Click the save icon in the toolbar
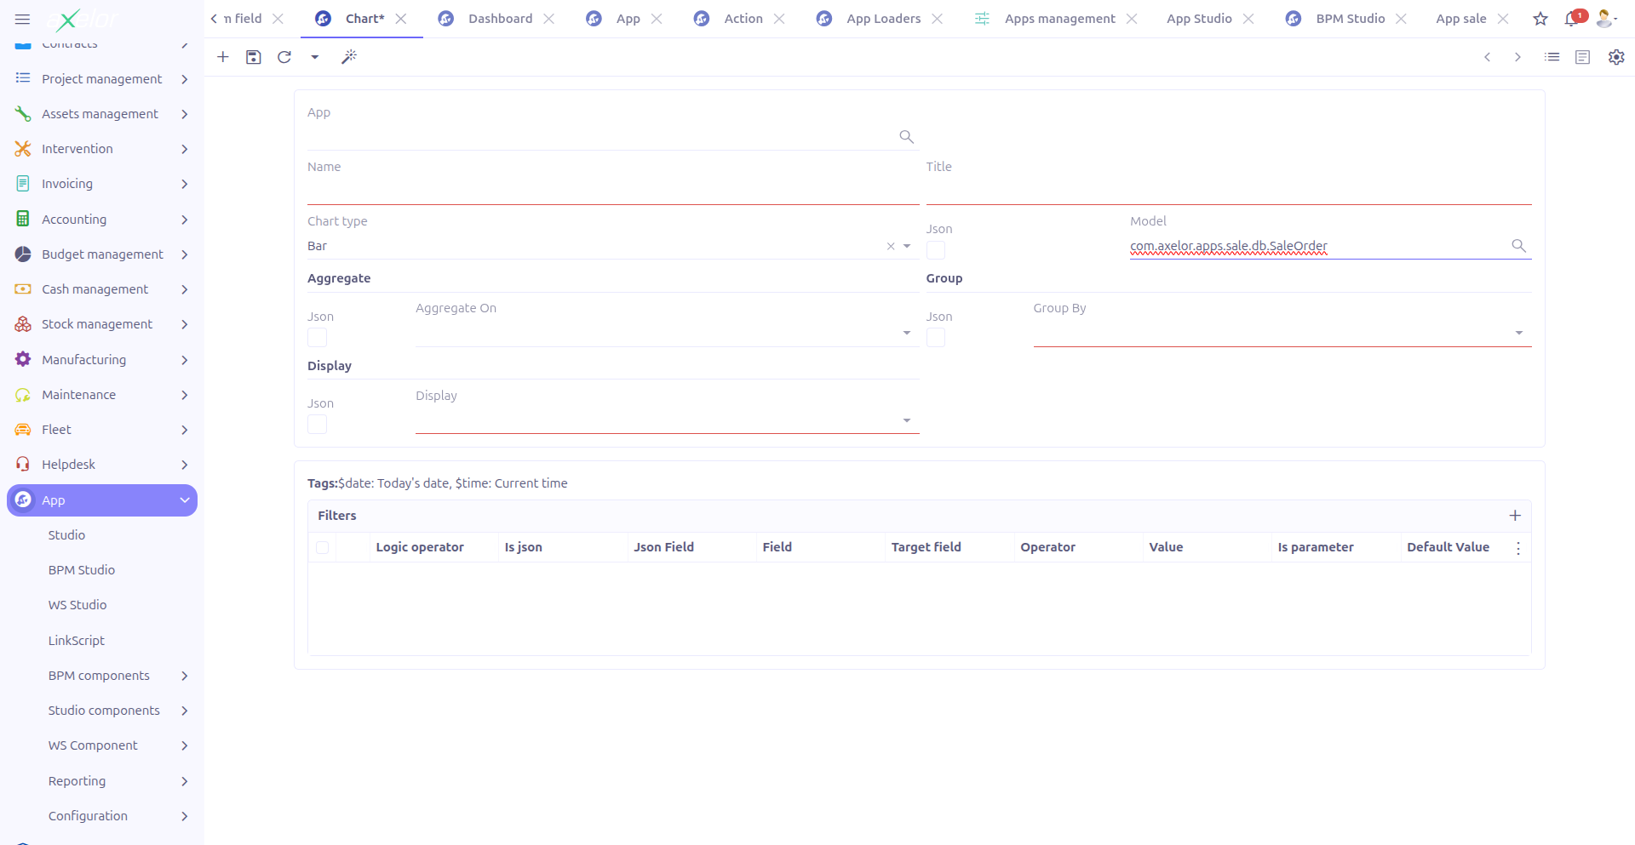1635x845 pixels. (x=253, y=57)
